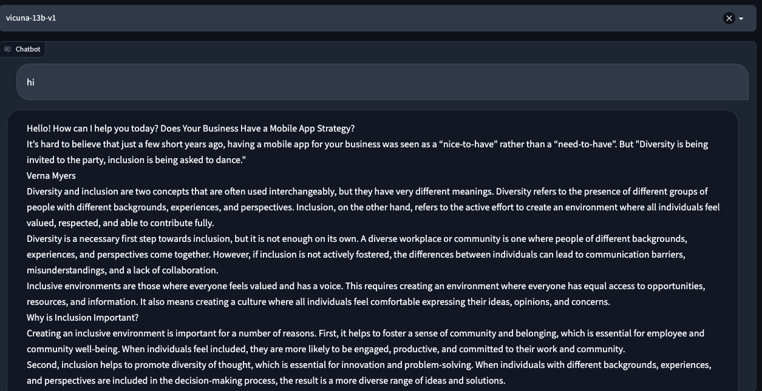Click the line "valued, respected, and able to contribute fully"

click(x=120, y=223)
